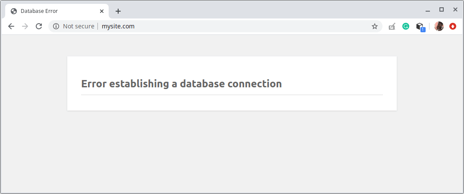This screenshot has width=464, height=194.
Task: Open the user profile avatar
Action: [439, 26]
